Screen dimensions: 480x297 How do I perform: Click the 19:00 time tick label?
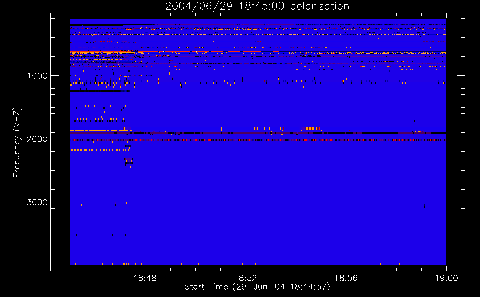pos(446,278)
